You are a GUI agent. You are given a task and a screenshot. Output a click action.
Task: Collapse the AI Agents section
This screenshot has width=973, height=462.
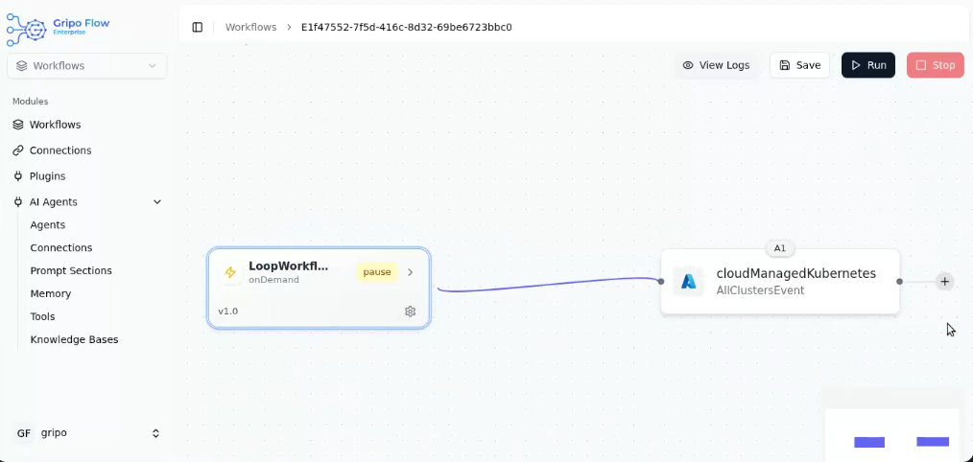coord(157,202)
